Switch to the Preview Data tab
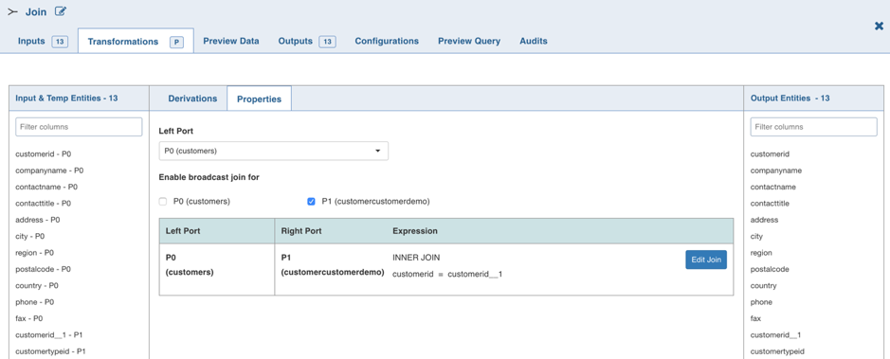The height and width of the screenshot is (359, 890). (x=231, y=41)
